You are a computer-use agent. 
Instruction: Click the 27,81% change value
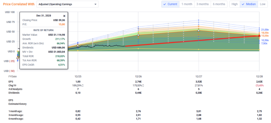(x=199, y=85)
